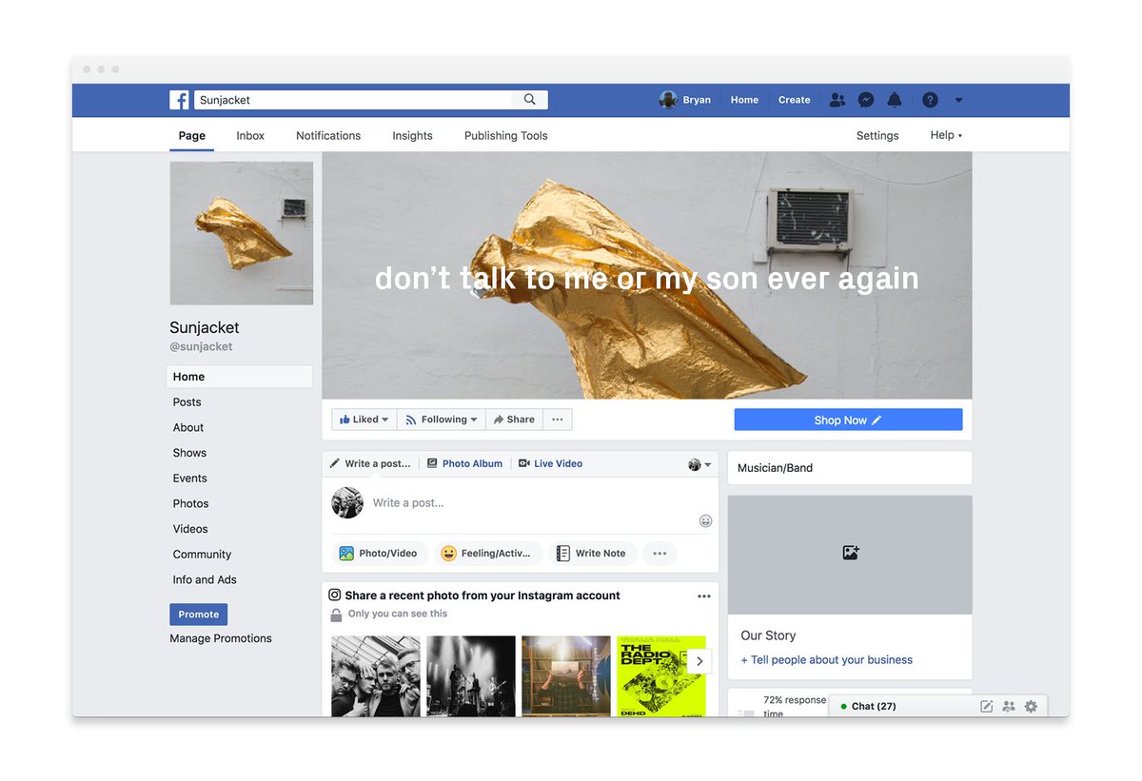The image size is (1142, 781).
Task: Click the Share button under cover photo
Action: 514,420
